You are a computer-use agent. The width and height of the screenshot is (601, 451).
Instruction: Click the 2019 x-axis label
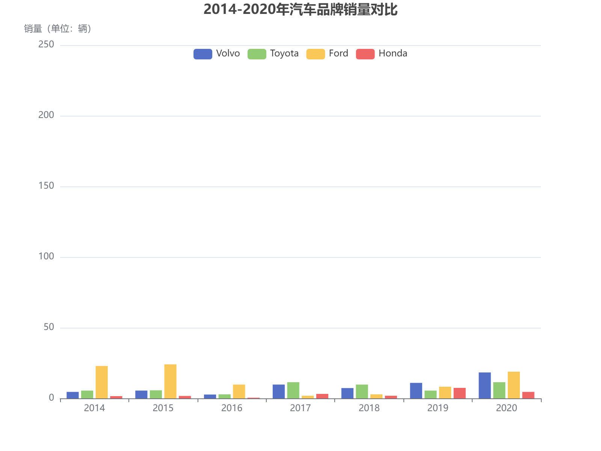[438, 408]
